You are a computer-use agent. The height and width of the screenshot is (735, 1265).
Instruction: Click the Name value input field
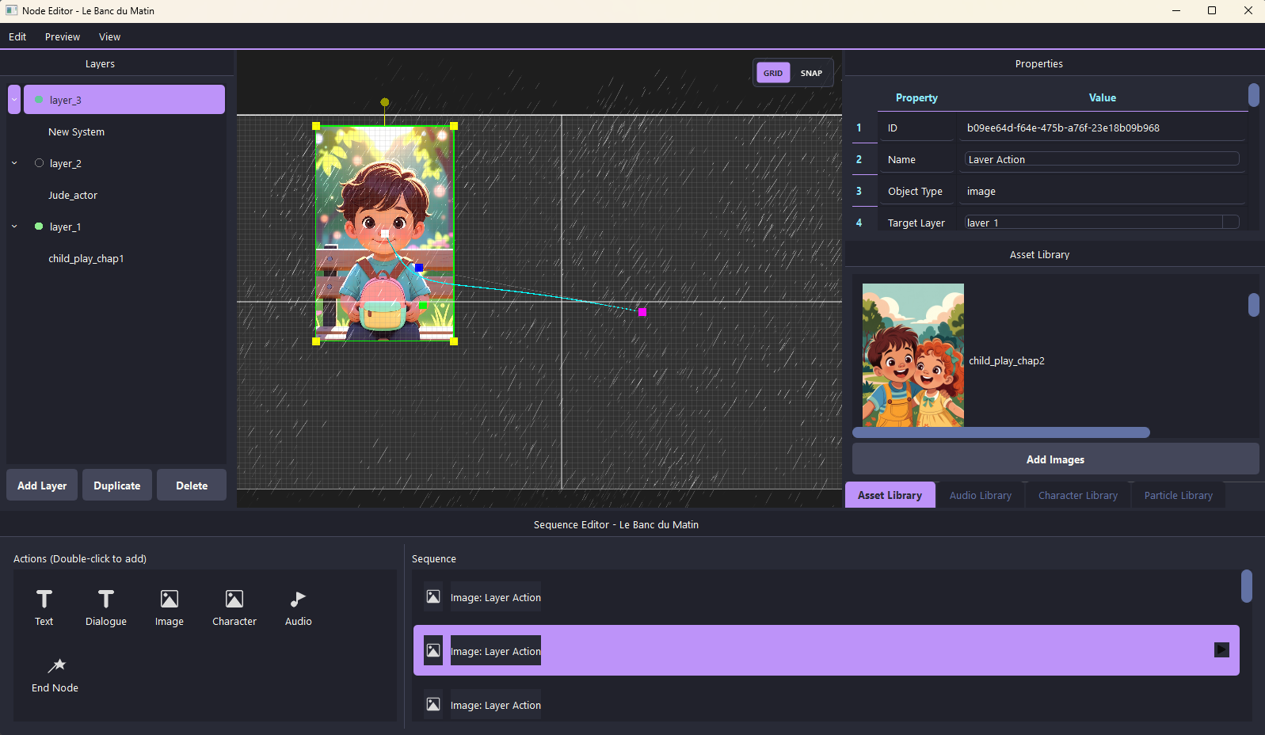coord(1102,159)
